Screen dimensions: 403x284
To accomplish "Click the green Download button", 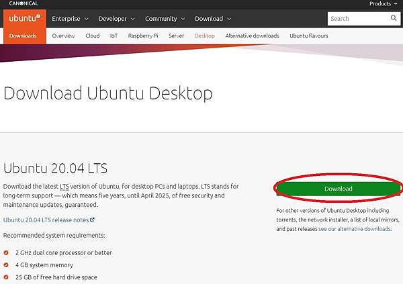I will coord(339,189).
